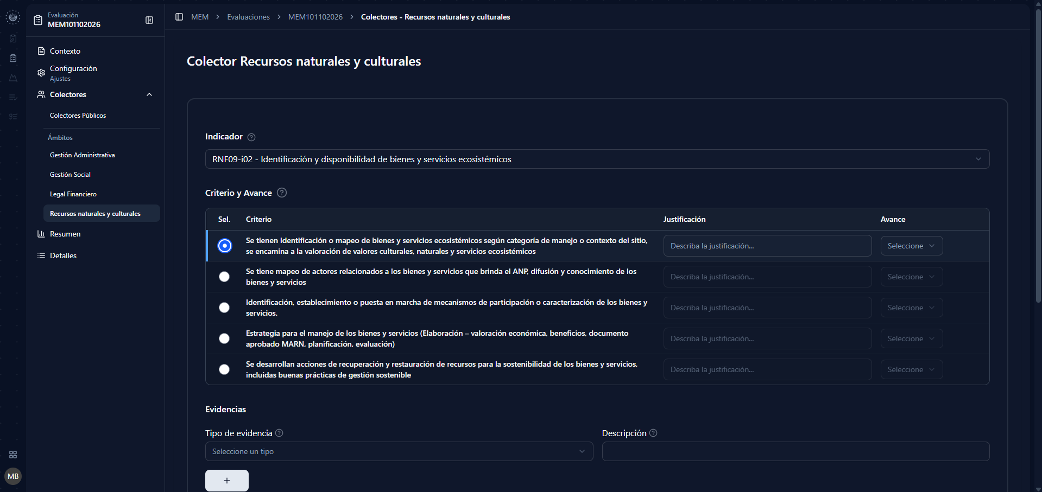Open Avance dropdown for 'Estrategia para el manejo' row

coord(912,338)
